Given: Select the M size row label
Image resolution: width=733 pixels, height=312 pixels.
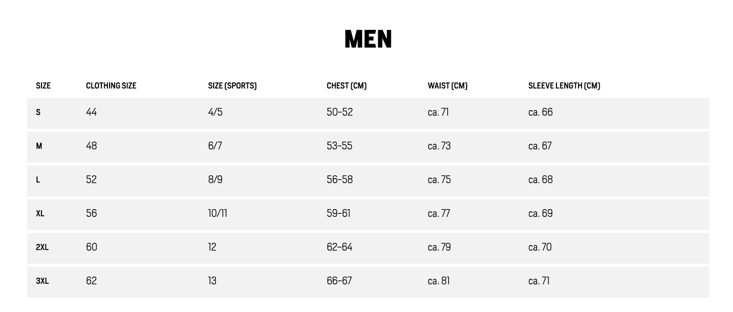Looking at the screenshot, I should point(39,146).
